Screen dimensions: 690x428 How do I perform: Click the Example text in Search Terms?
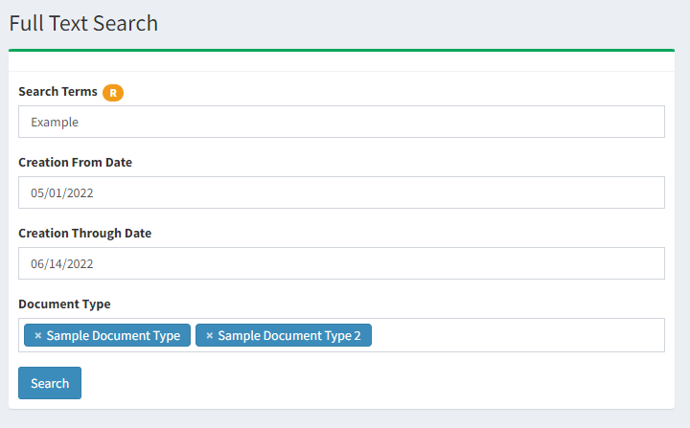pos(55,123)
